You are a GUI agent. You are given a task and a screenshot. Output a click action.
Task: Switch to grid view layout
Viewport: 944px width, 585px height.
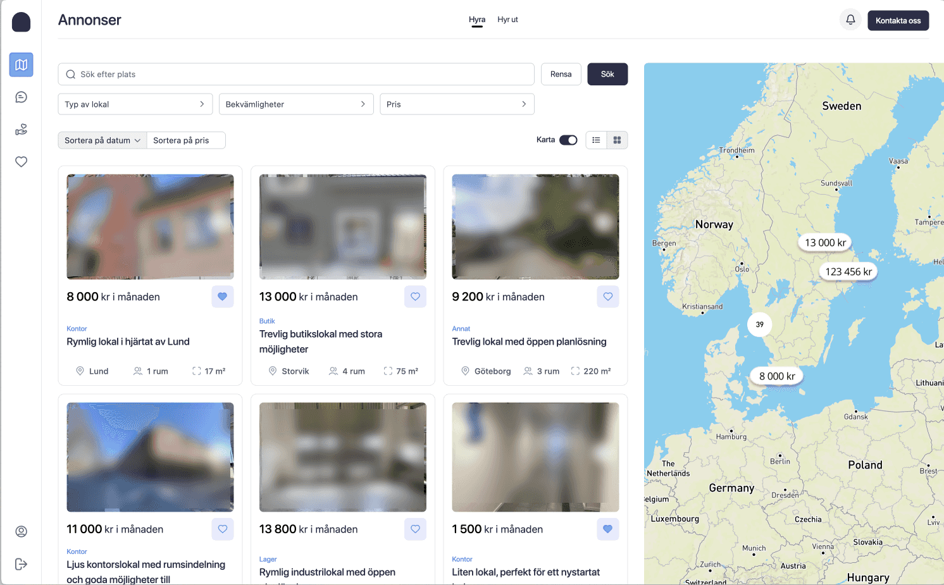(617, 140)
